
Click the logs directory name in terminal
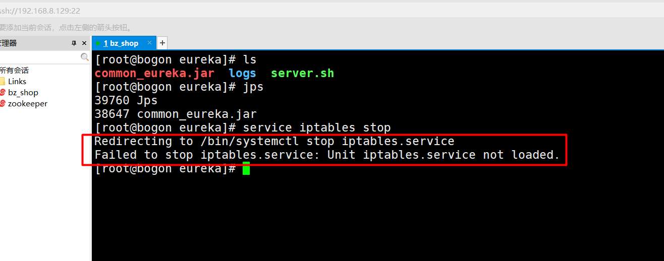click(242, 73)
